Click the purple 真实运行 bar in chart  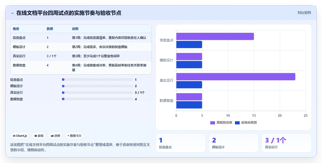click(236, 77)
